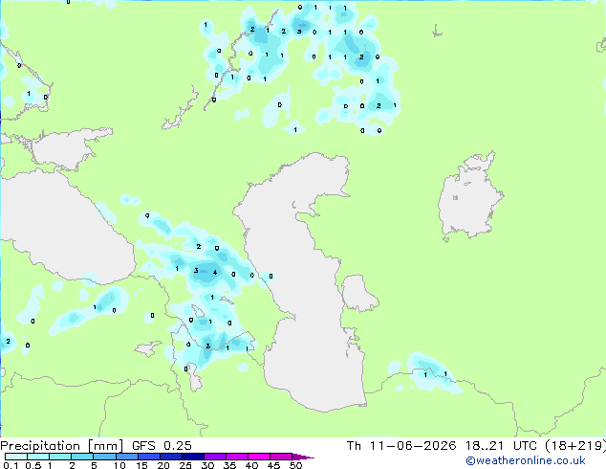Click the '(18+219)' forecast offset text
Viewport: 606px width, 469px height.
[575, 446]
